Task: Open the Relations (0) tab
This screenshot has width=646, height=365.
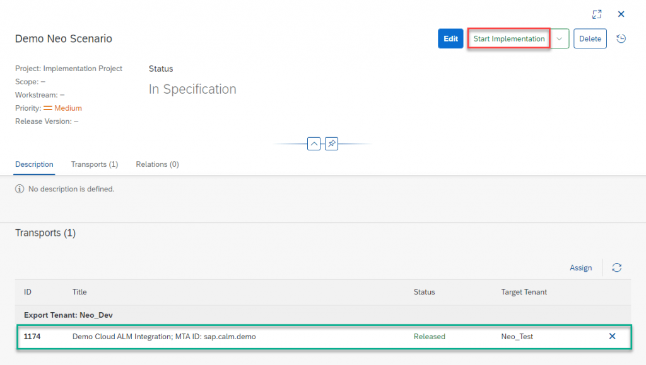Action: tap(157, 164)
